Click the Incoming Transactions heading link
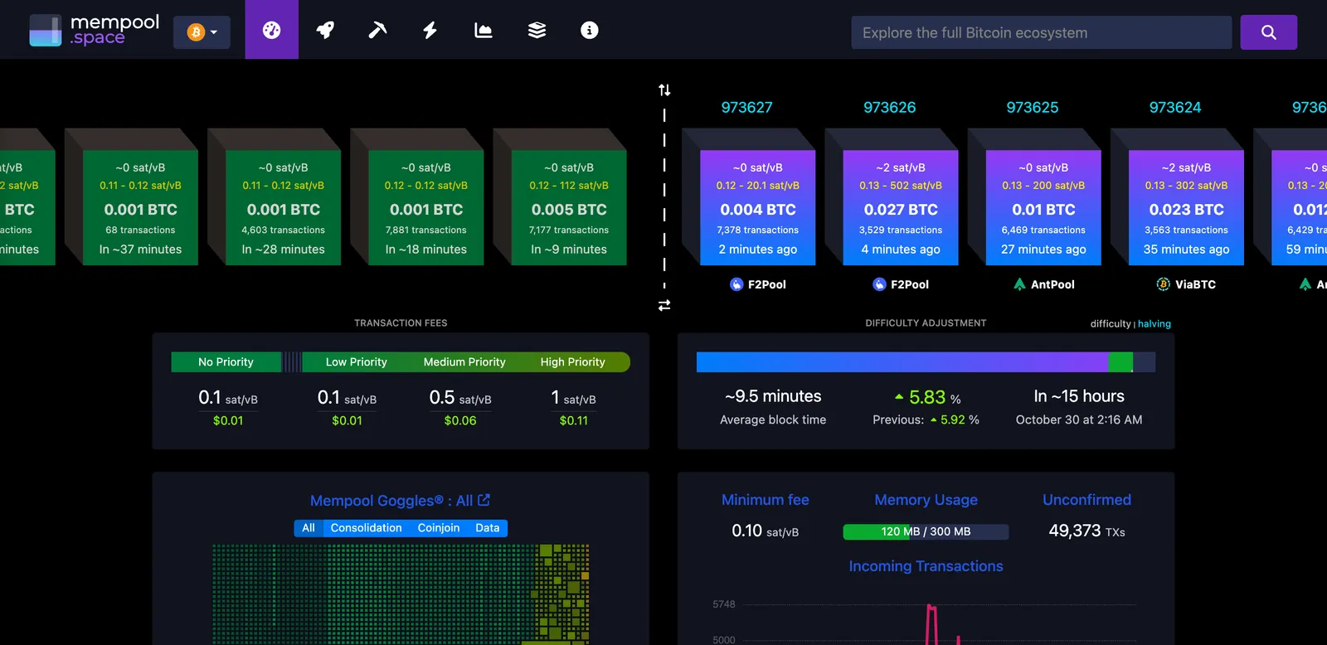Image resolution: width=1327 pixels, height=645 pixels. 926,566
